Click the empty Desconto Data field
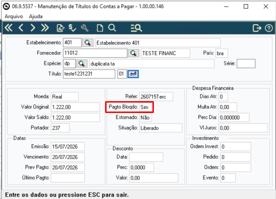Screen dimensions: 276x199 146,157
